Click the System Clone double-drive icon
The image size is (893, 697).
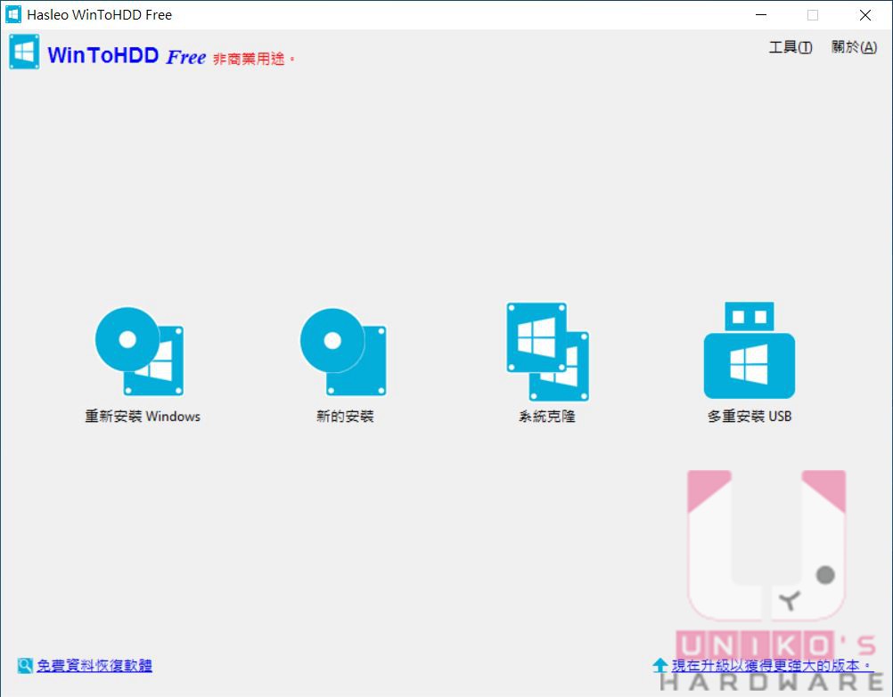pos(547,352)
